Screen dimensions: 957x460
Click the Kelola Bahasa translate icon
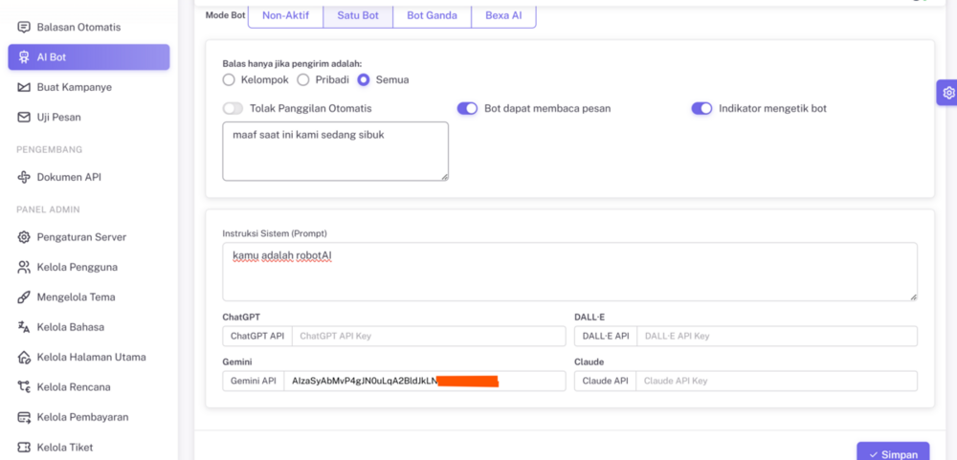24,327
